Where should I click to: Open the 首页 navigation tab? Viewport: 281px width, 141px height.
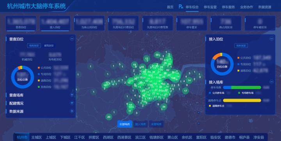[x=170, y=7]
